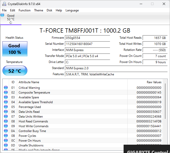This screenshot has height=153, width=170.
Task: Click raw value 0000000350637
Action: click(149, 112)
